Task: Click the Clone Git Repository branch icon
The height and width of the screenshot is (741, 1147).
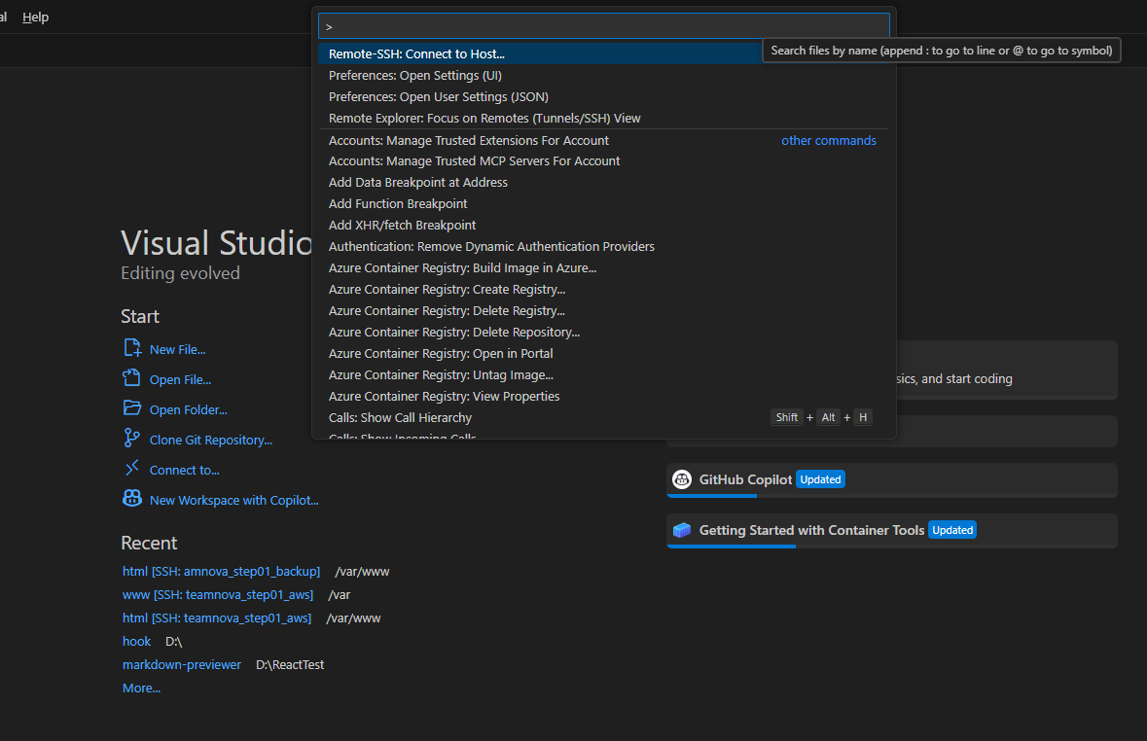Action: pos(131,439)
